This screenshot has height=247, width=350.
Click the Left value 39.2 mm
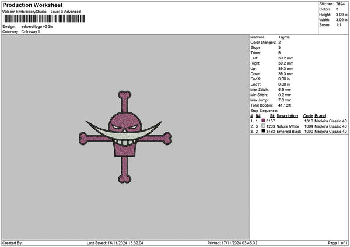(286, 58)
